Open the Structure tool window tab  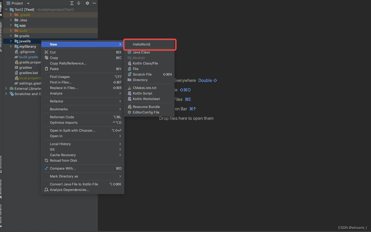click(x=1, y=164)
